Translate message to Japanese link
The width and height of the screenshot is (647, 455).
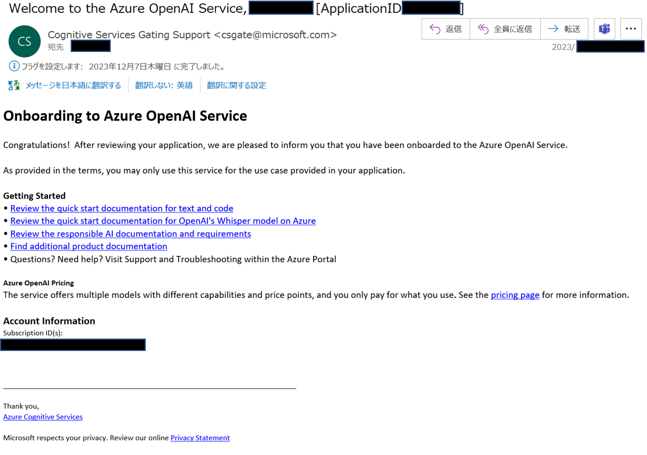[73, 85]
